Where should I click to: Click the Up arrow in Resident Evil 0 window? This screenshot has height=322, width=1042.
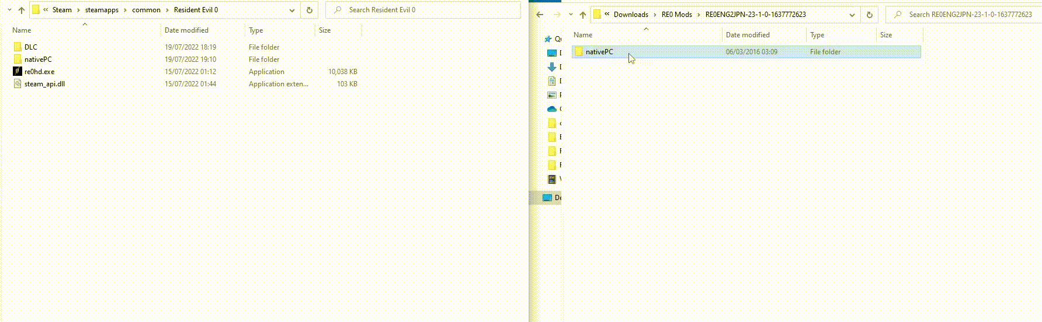[x=22, y=10]
